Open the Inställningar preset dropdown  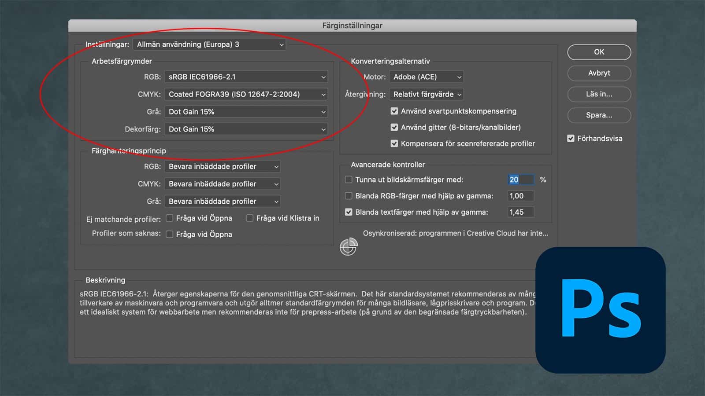coord(209,44)
